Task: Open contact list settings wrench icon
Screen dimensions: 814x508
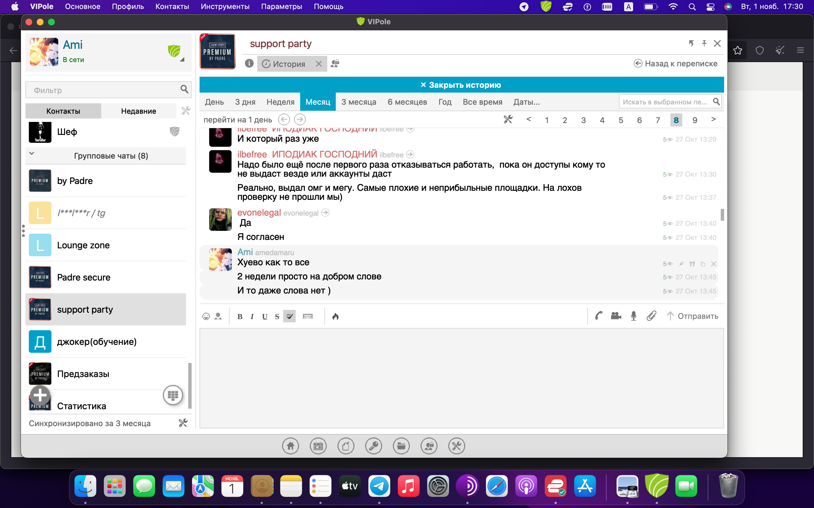Action: coord(186,111)
